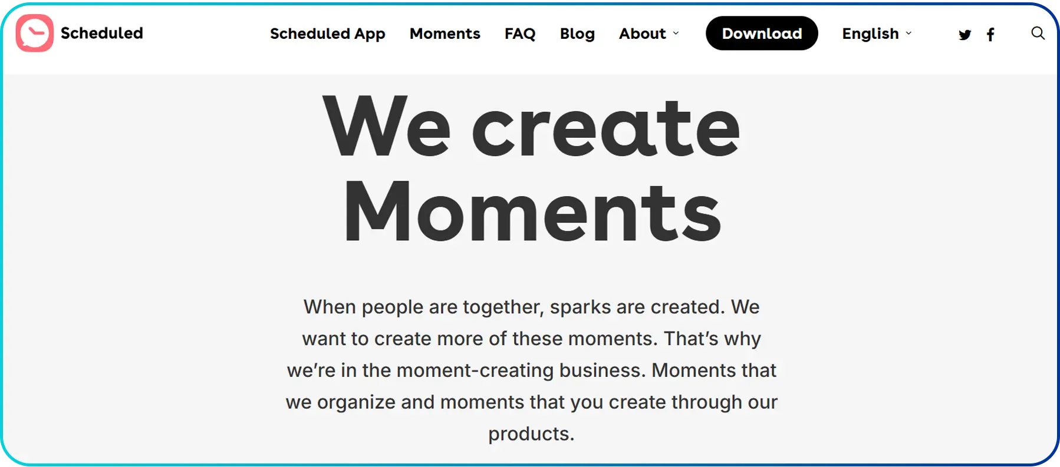
Task: Click the Scheduled wordmark text
Action: click(101, 34)
